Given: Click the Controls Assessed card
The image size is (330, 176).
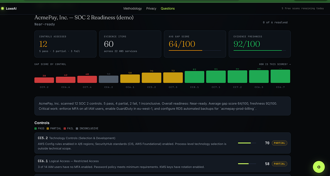Looking at the screenshot, I should click(x=66, y=44).
